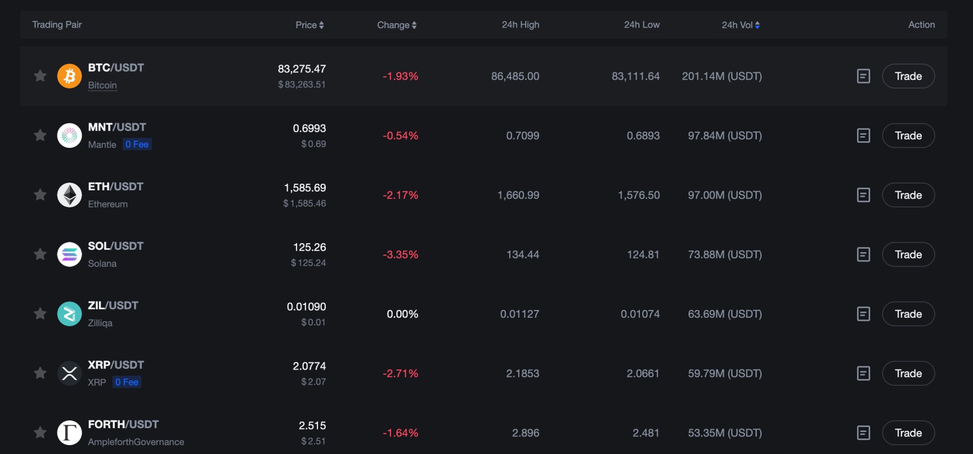Screen dimensions: 973x454
Task: Click the Trade button for FORTH/USDT
Action: tap(908, 433)
